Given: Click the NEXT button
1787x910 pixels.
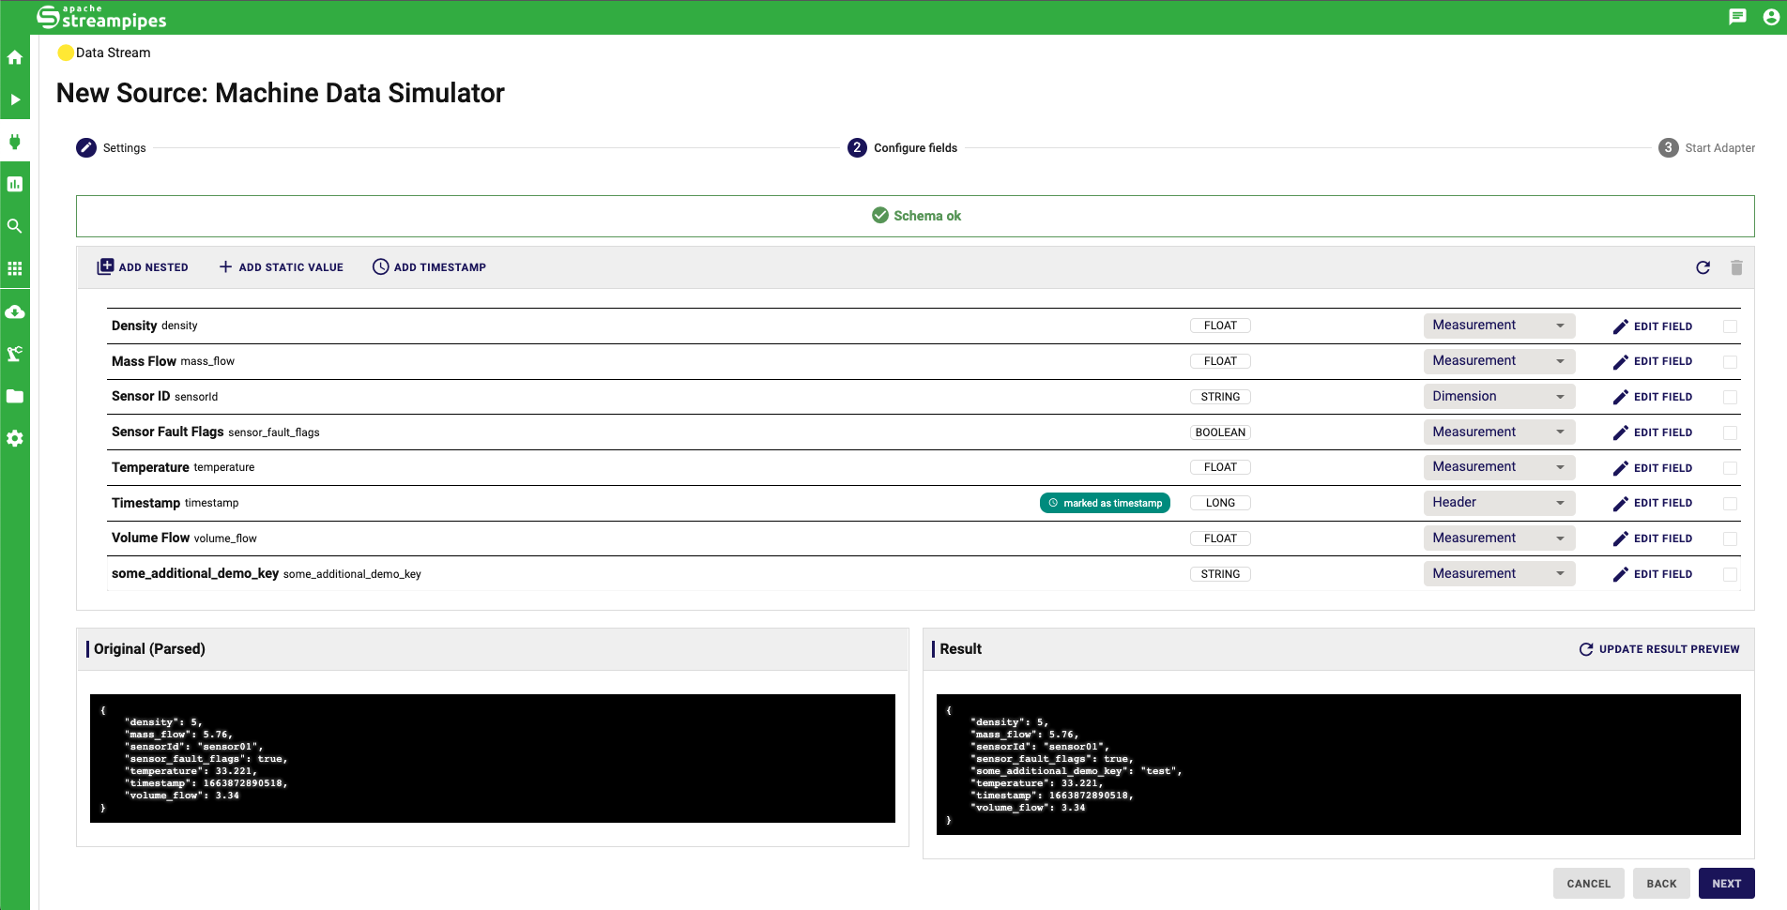Looking at the screenshot, I should point(1725,884).
